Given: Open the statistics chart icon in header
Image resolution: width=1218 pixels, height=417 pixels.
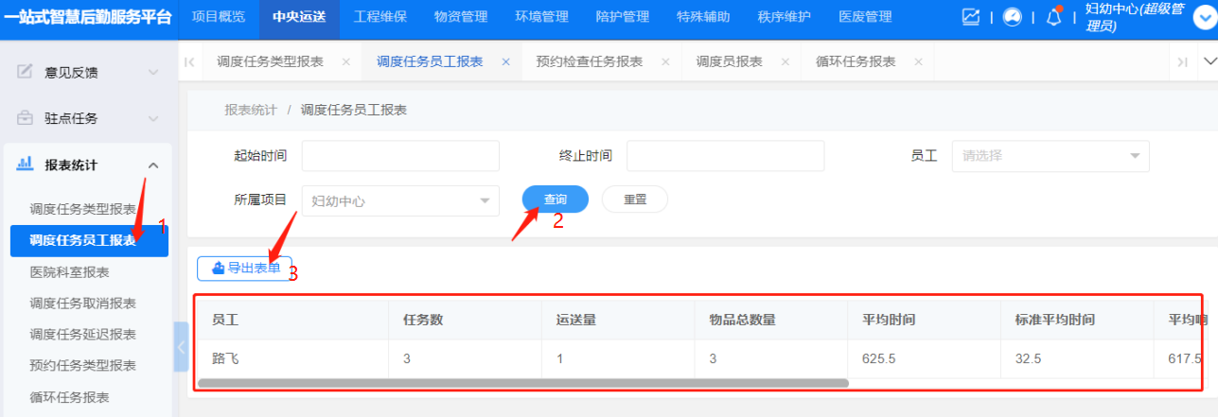Looking at the screenshot, I should (x=971, y=17).
